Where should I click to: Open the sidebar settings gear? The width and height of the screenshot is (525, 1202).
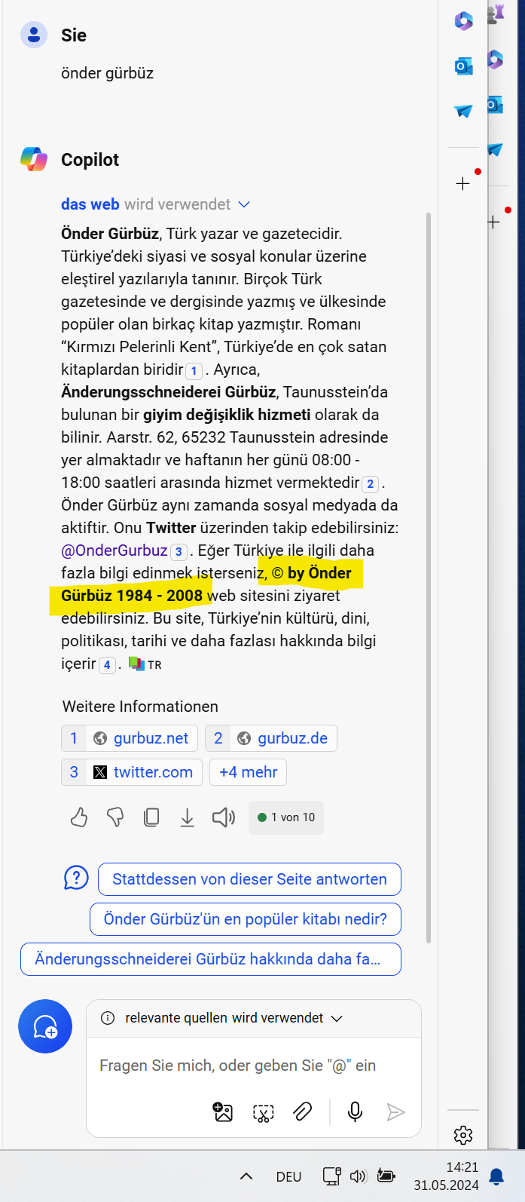tap(463, 1135)
